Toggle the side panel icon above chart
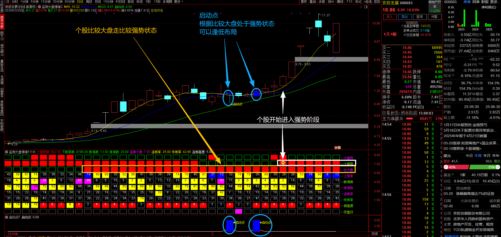 [366, 7]
